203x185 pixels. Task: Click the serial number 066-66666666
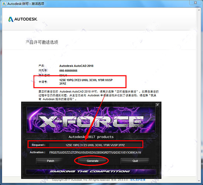pyautogui.click(x=68, y=71)
